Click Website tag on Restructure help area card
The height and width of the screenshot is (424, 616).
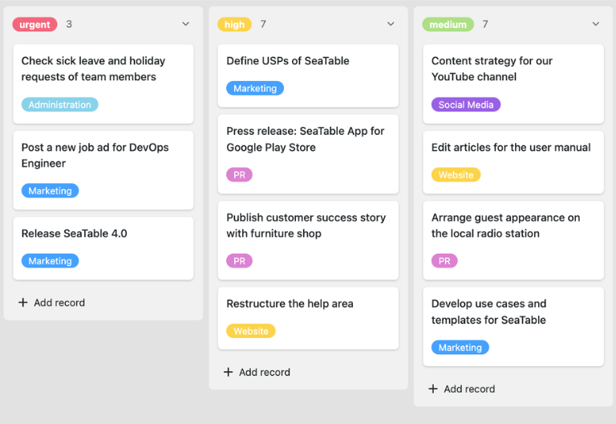(x=250, y=331)
